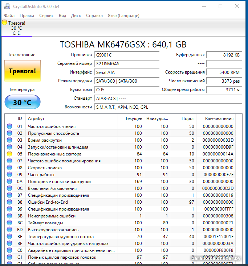Select the Таймаут команды row text
This screenshot has height=266, width=248.
pyautogui.click(x=45, y=223)
